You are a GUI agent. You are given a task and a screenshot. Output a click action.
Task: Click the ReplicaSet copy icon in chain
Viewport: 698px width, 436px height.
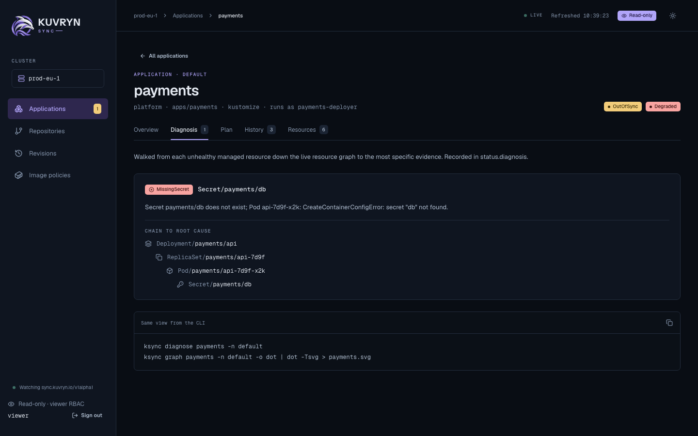tap(159, 257)
